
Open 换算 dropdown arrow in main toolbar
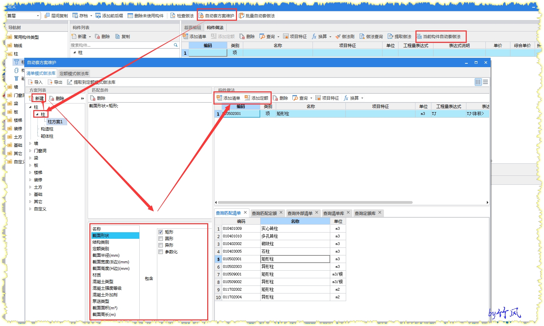pyautogui.click(x=330, y=36)
